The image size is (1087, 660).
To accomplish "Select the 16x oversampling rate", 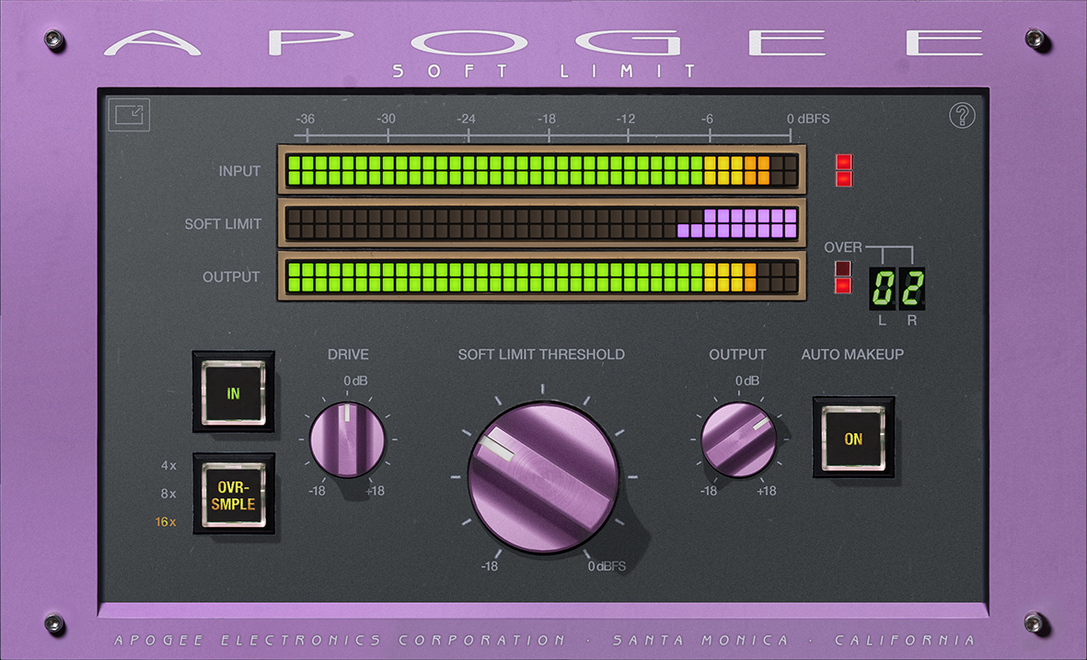I will coord(167,522).
